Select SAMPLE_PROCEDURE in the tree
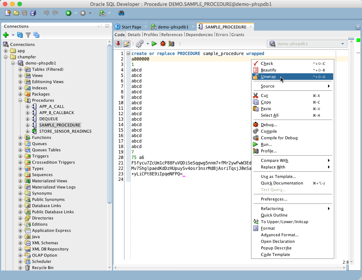 click(60, 125)
